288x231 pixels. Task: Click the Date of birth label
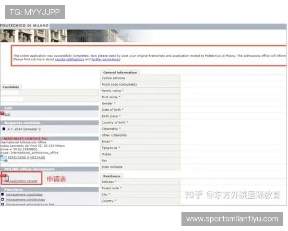tap(112, 110)
